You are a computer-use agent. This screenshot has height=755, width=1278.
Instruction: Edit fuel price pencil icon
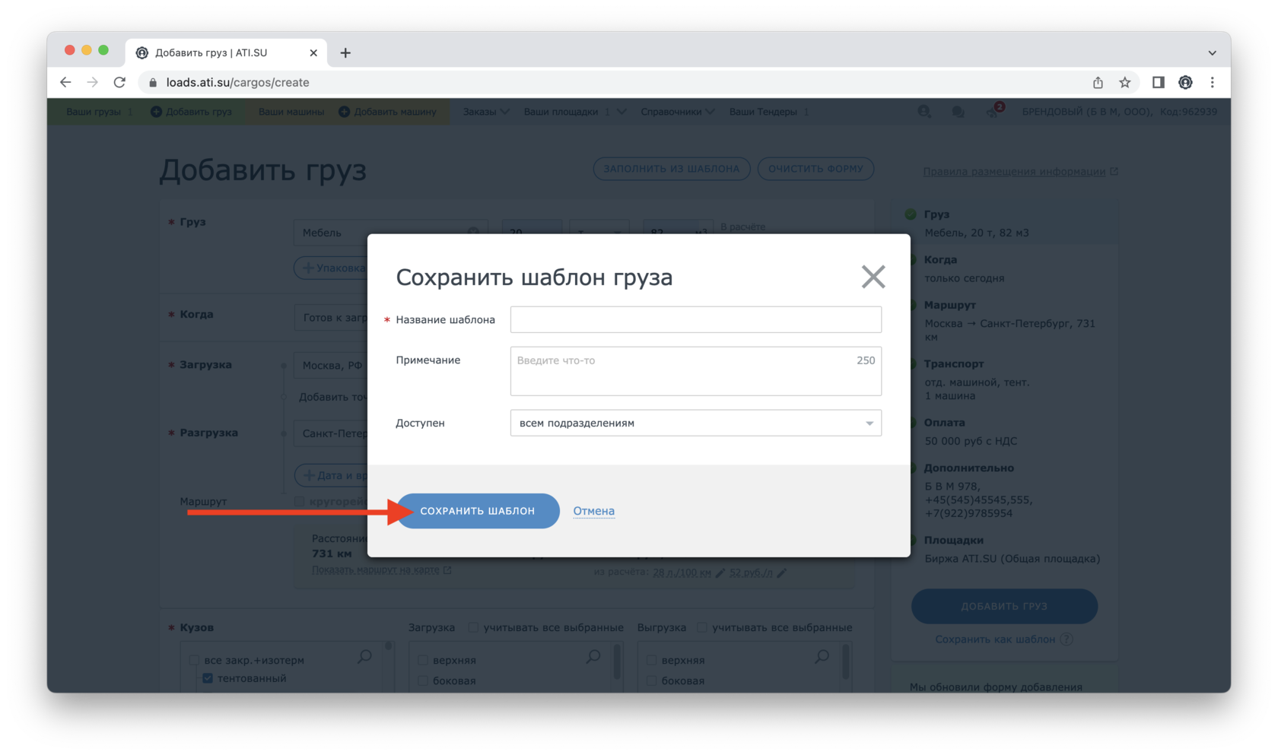781,573
